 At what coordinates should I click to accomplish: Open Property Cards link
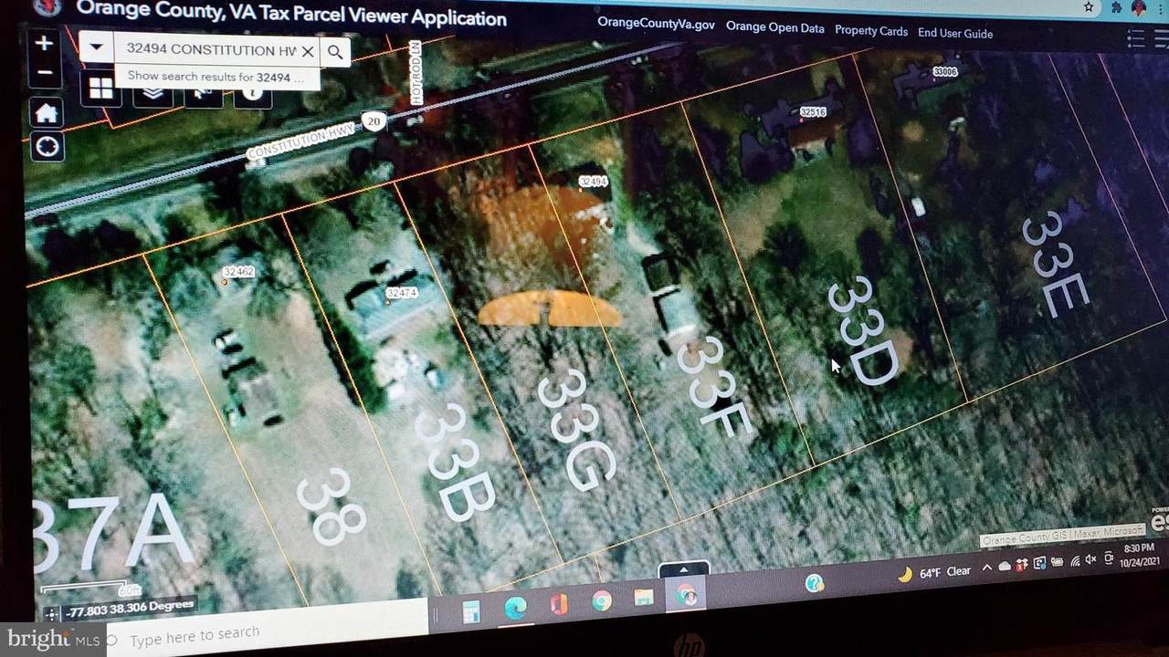click(x=871, y=30)
